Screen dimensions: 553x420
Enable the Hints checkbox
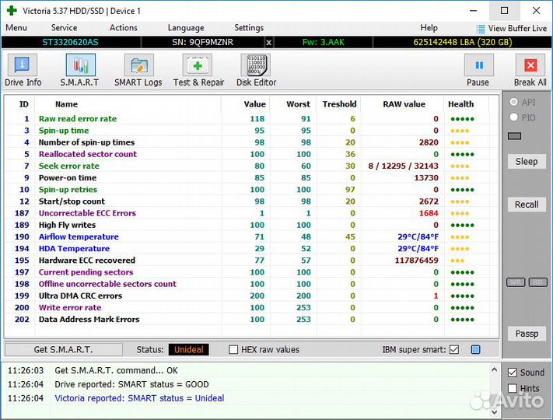point(512,388)
